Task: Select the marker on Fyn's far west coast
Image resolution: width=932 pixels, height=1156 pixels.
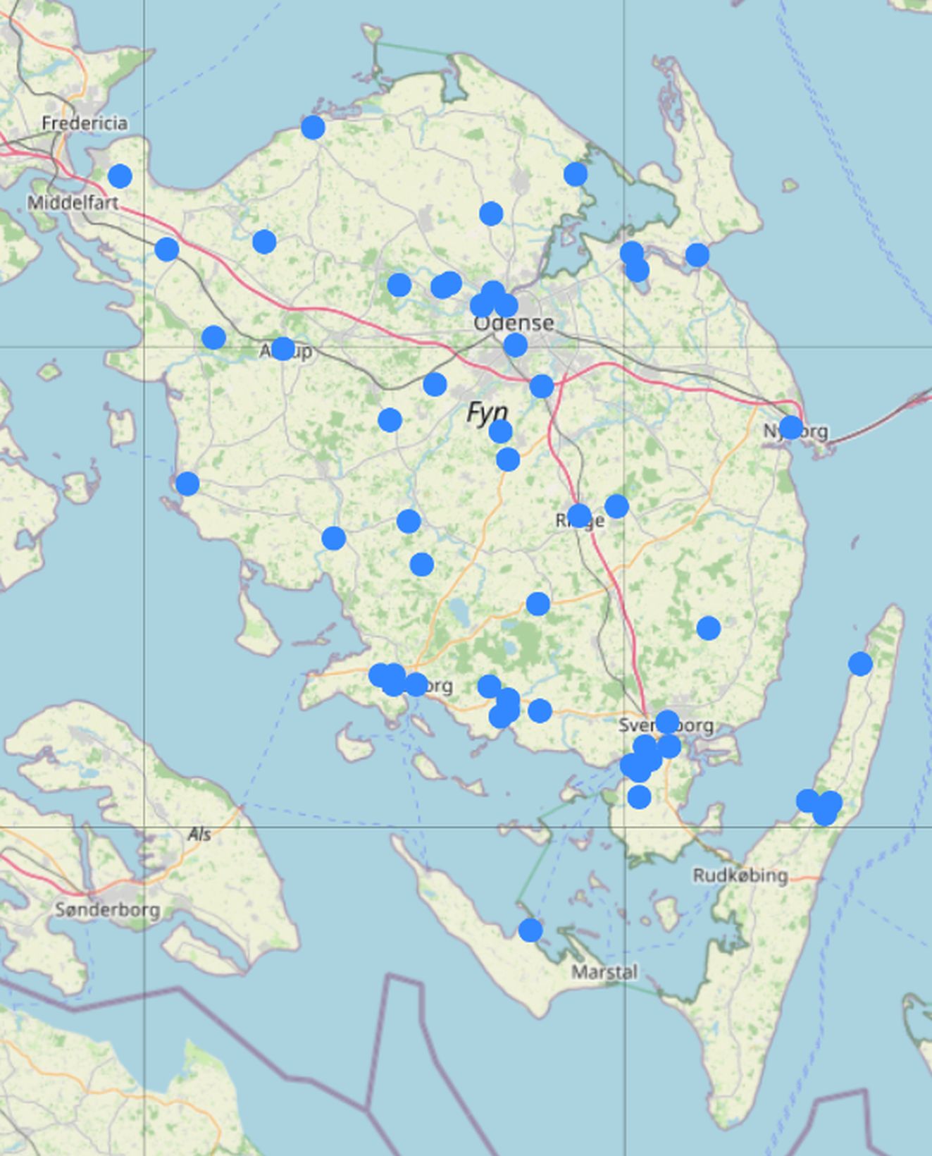Action: coord(187,484)
